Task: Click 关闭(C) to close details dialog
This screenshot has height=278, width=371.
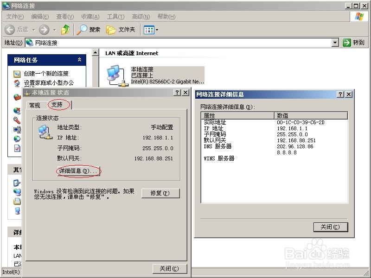Action: pyautogui.click(x=330, y=227)
